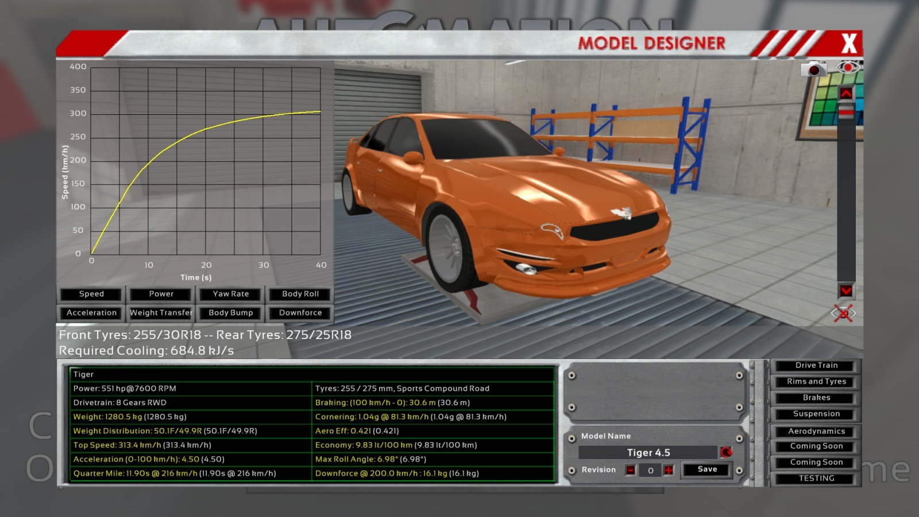919x517 pixels.
Task: Toggle the red eye view icon
Action: (x=847, y=68)
